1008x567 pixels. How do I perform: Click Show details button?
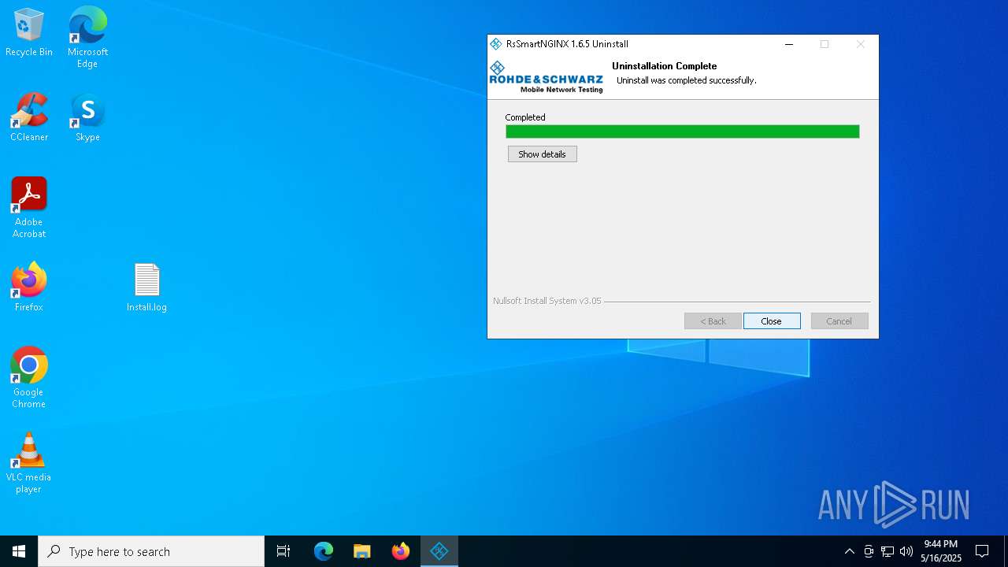[x=543, y=154]
